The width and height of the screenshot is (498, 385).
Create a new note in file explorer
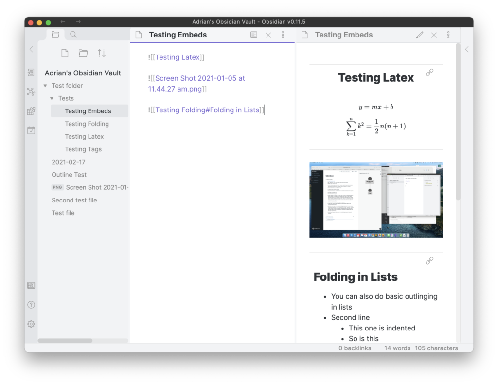click(65, 53)
